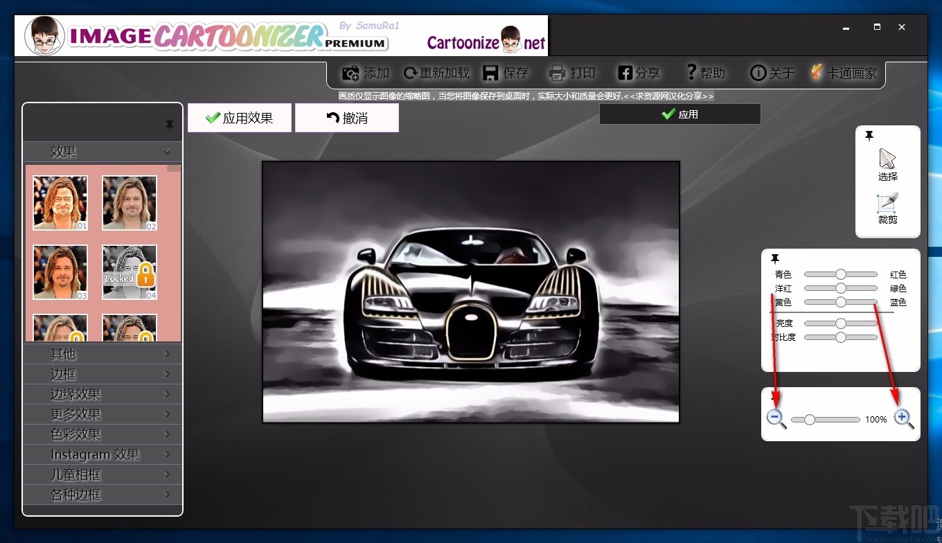Screen dimensions: 942x543
Task: Expand the Instagram 效果 section
Action: 103,454
